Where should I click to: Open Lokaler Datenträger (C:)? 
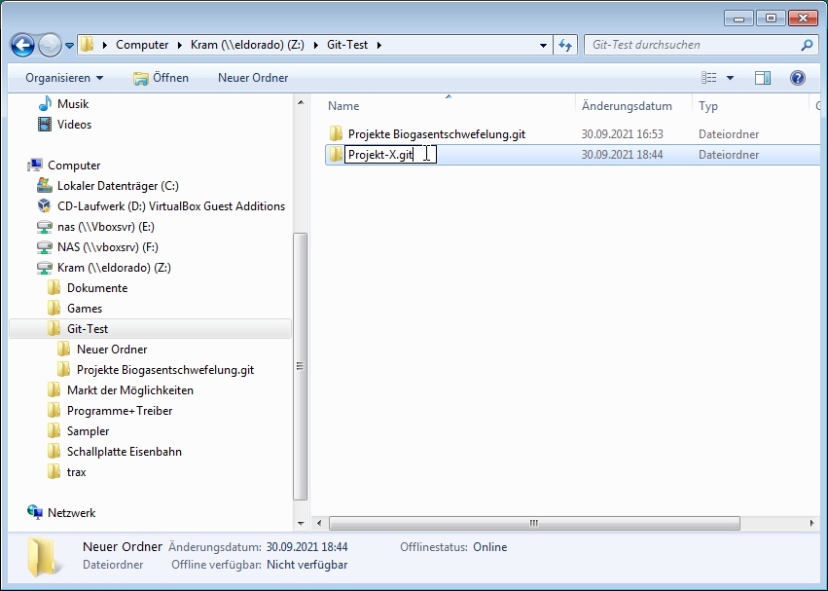[118, 186]
